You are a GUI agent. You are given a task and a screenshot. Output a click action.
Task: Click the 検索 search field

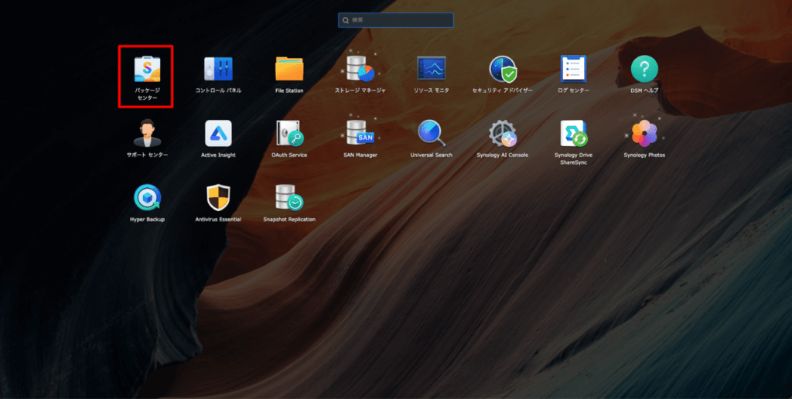(x=396, y=20)
